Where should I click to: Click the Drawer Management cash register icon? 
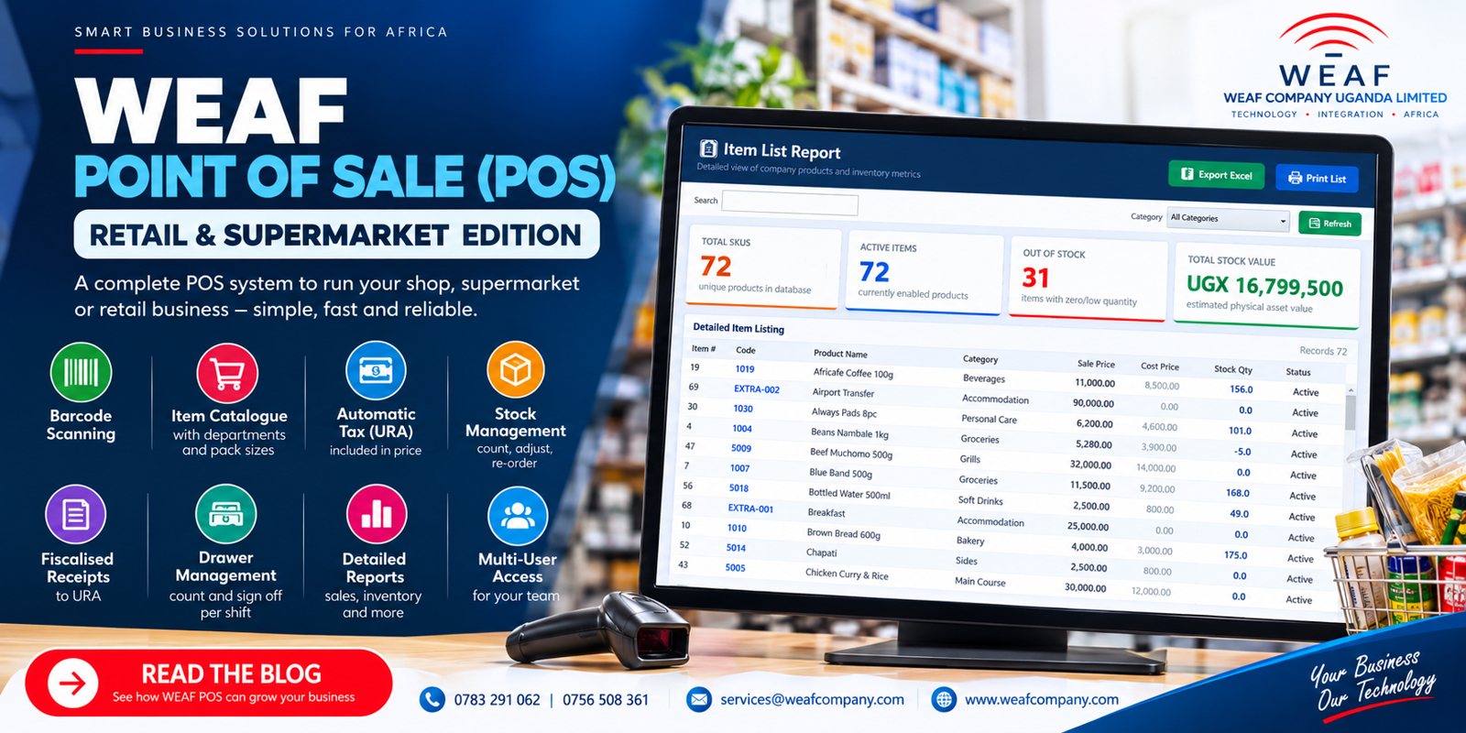click(x=226, y=514)
